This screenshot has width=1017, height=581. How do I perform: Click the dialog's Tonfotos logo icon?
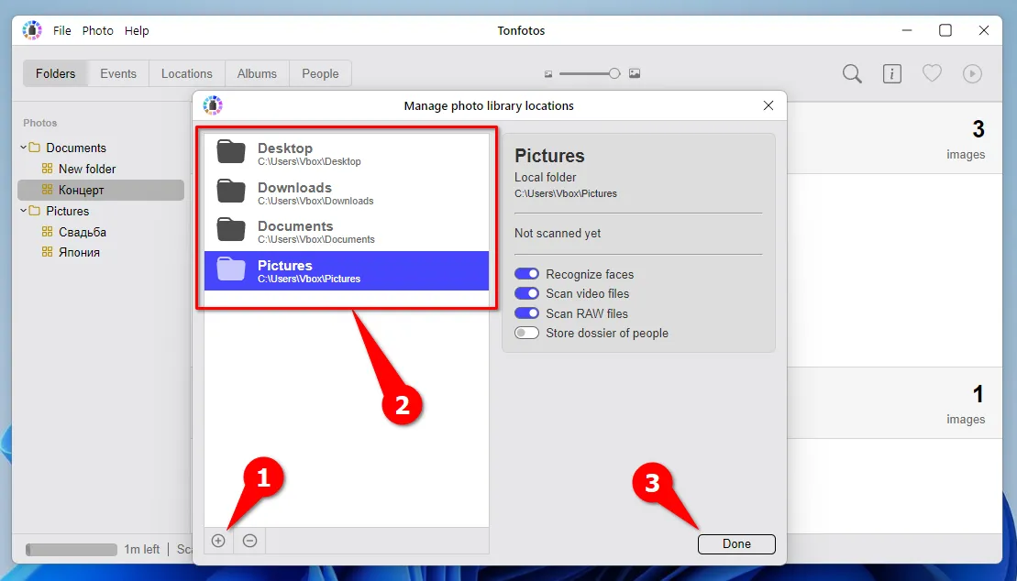[213, 105]
